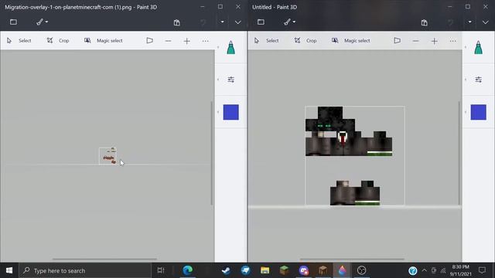Choose Crop tool in Migration-overlay window
The image size is (495, 278).
[58, 41]
